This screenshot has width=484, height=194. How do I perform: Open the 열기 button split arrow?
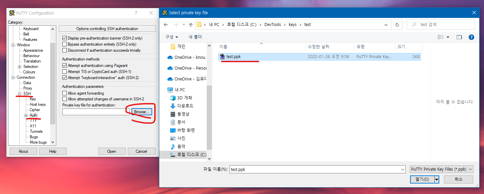437,179
